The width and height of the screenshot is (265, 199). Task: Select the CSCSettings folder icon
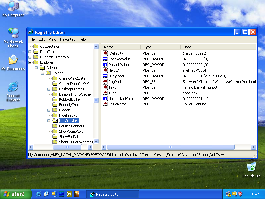click(x=36, y=46)
